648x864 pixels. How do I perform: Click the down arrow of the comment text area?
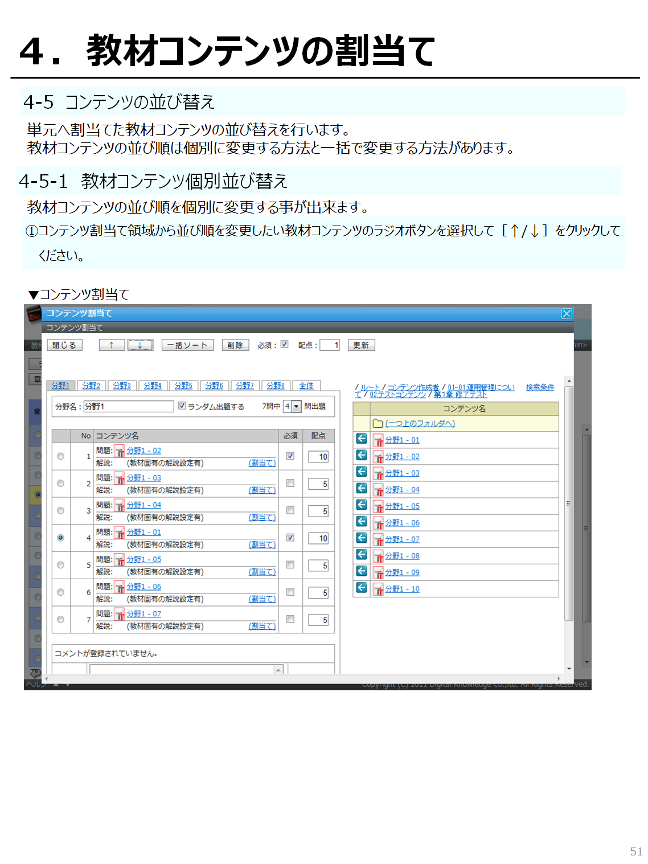(x=278, y=670)
